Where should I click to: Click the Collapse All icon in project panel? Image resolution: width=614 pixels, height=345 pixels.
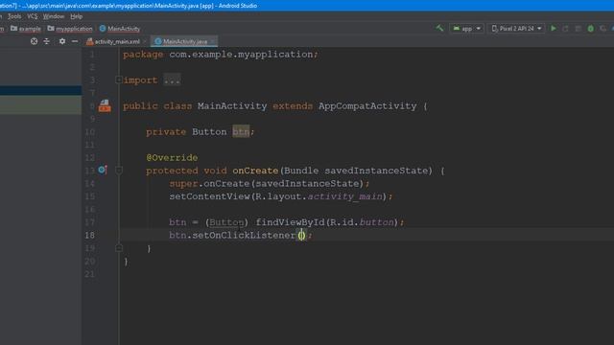click(x=47, y=41)
